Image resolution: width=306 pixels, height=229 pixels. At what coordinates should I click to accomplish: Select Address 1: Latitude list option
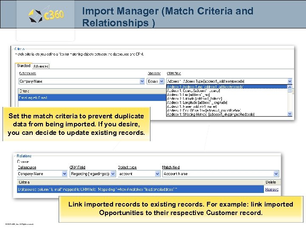tap(227, 98)
